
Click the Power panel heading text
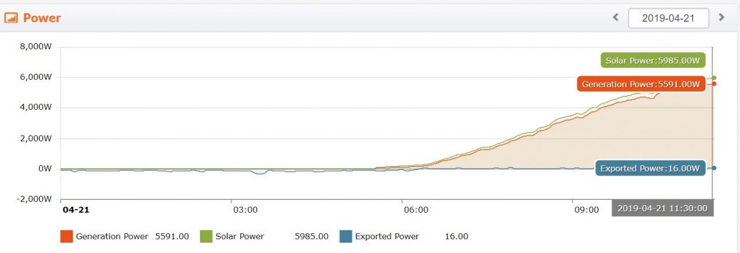pyautogui.click(x=42, y=18)
